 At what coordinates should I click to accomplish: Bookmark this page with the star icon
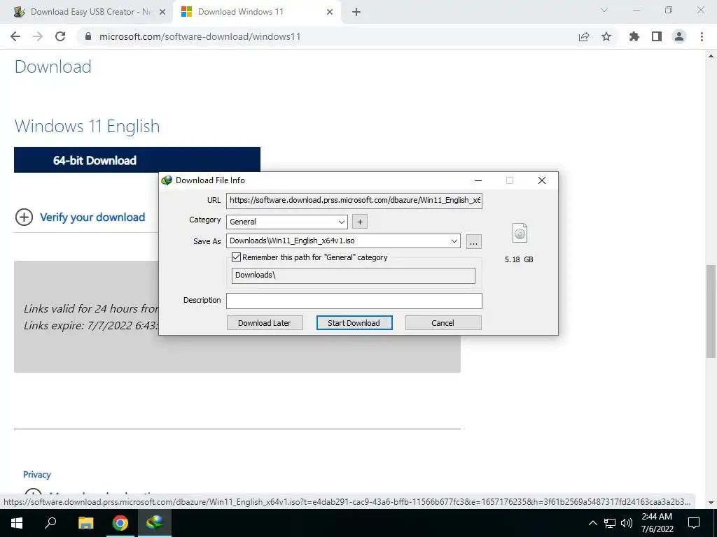[606, 36]
